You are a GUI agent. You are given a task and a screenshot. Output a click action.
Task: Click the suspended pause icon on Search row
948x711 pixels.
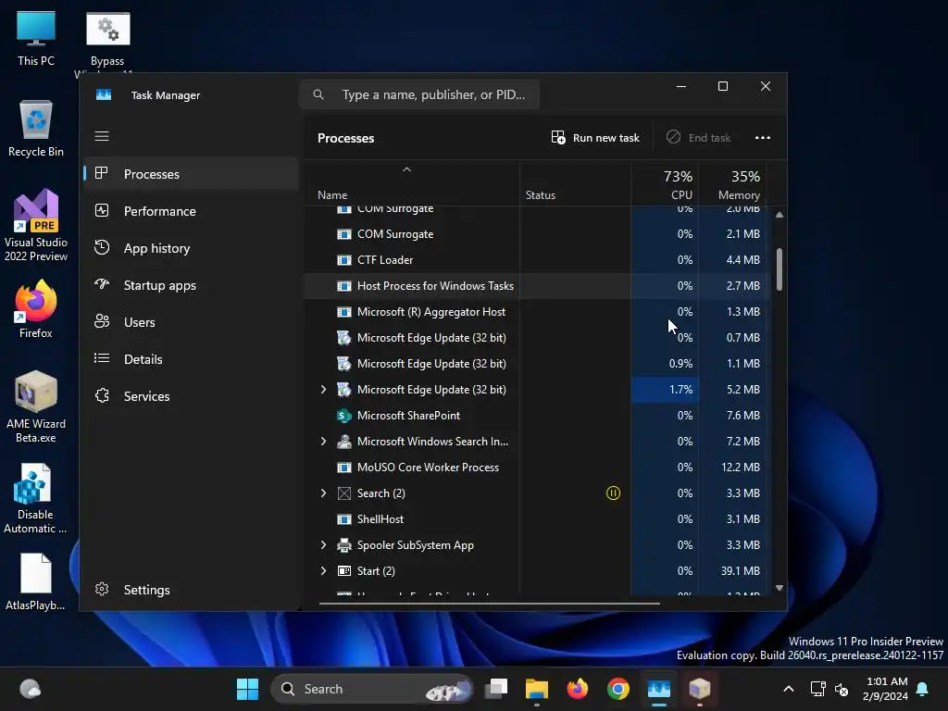tap(613, 493)
